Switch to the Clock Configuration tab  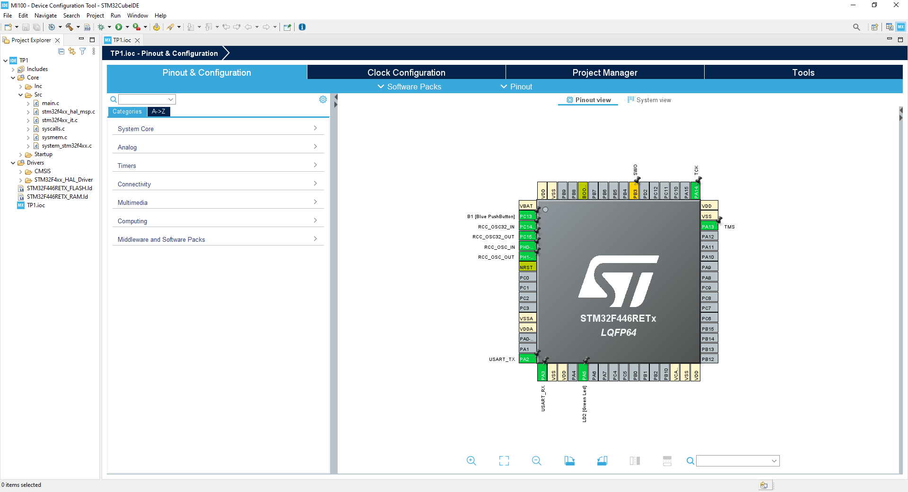406,72
